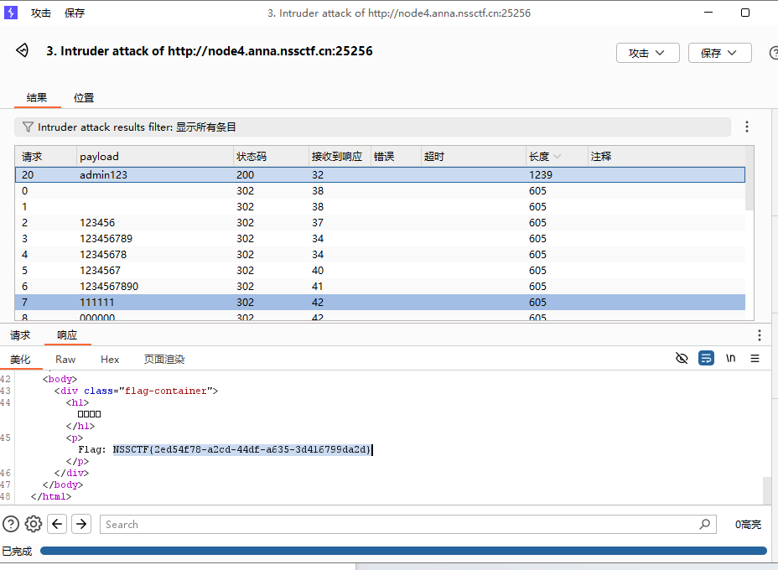Click the 请求 column header

45,157
